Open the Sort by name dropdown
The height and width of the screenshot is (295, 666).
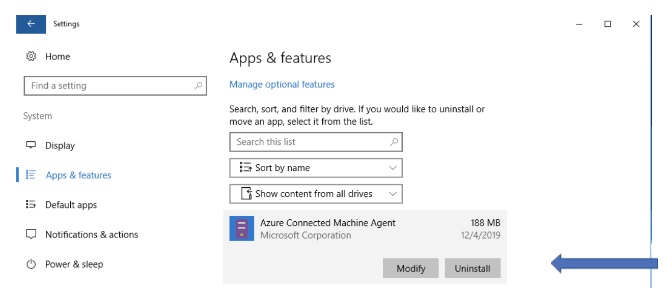click(316, 168)
